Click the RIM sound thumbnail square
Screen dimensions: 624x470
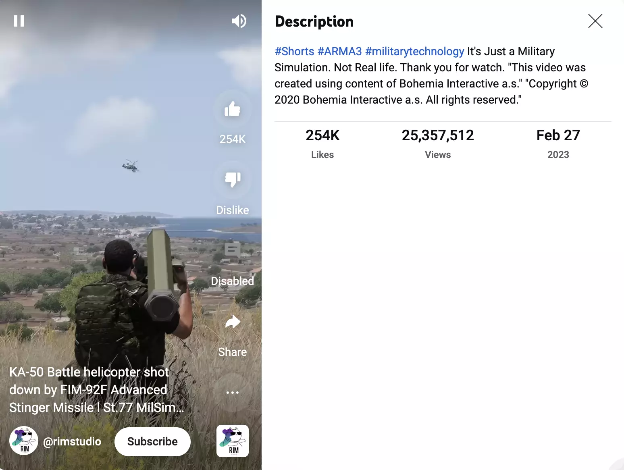(x=233, y=441)
